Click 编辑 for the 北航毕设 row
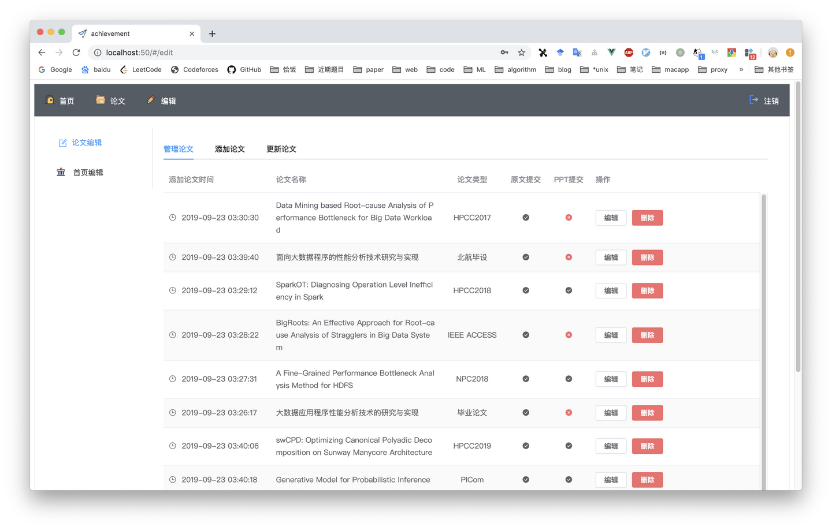 pyautogui.click(x=611, y=257)
